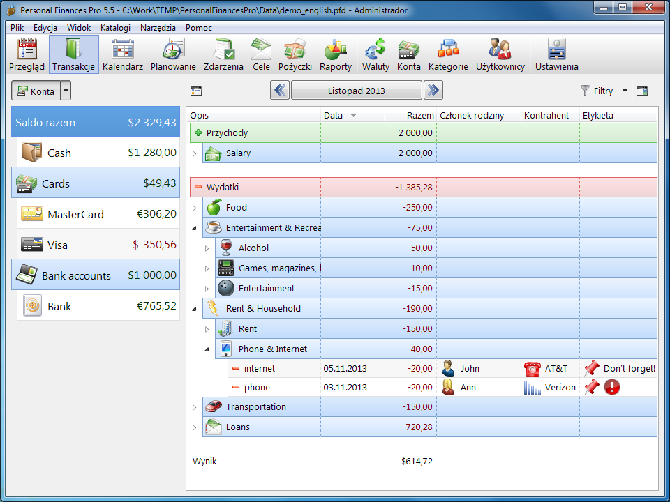Open the Narzędzia menu

158,28
